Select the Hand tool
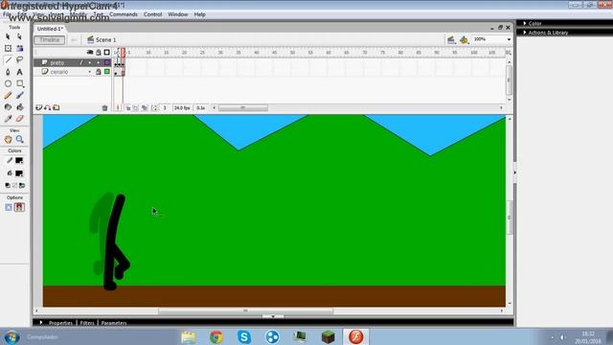The height and width of the screenshot is (345, 613). (x=8, y=139)
